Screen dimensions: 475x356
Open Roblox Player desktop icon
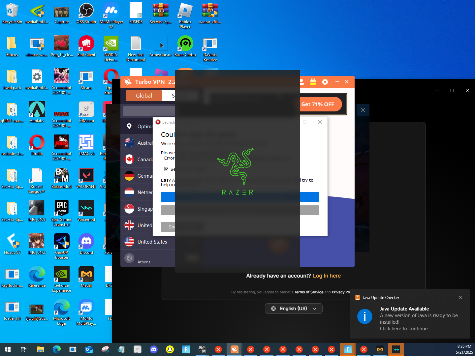[185, 15]
